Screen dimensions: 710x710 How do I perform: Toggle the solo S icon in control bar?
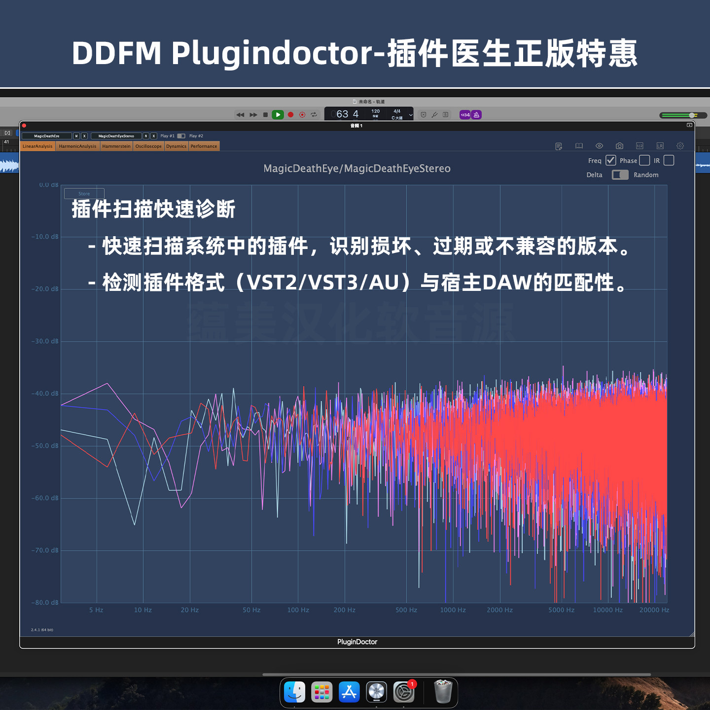pos(446,115)
